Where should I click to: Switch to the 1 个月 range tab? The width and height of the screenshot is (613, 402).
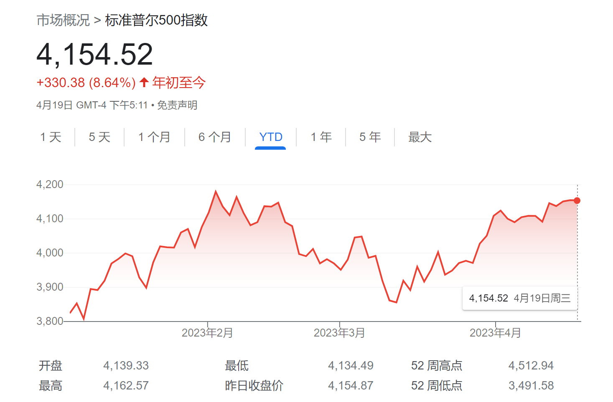[x=154, y=137]
